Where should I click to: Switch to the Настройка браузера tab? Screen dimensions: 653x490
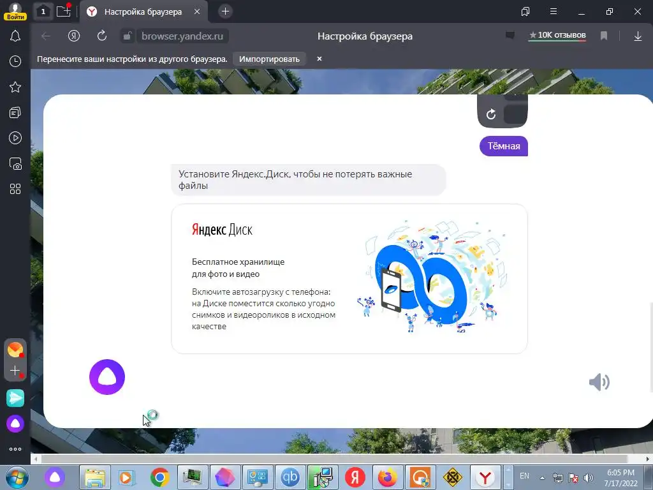pyautogui.click(x=143, y=11)
